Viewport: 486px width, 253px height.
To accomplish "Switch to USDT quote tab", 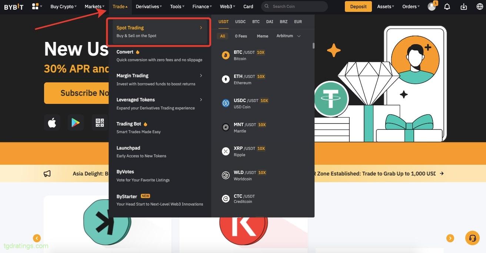I will (x=223, y=22).
